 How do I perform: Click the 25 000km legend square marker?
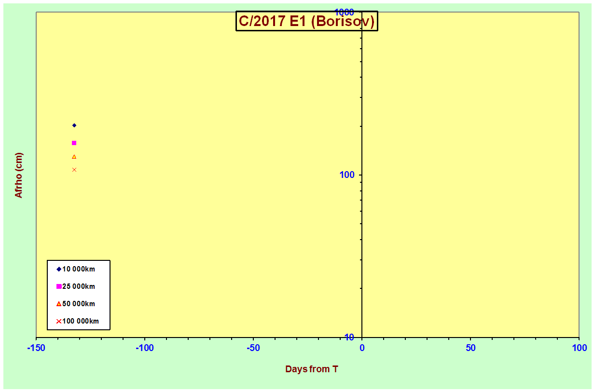[59, 286]
